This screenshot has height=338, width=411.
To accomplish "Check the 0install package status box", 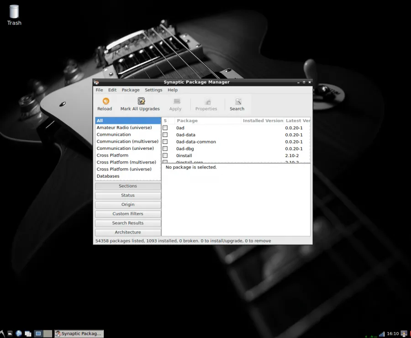I will coord(165,156).
